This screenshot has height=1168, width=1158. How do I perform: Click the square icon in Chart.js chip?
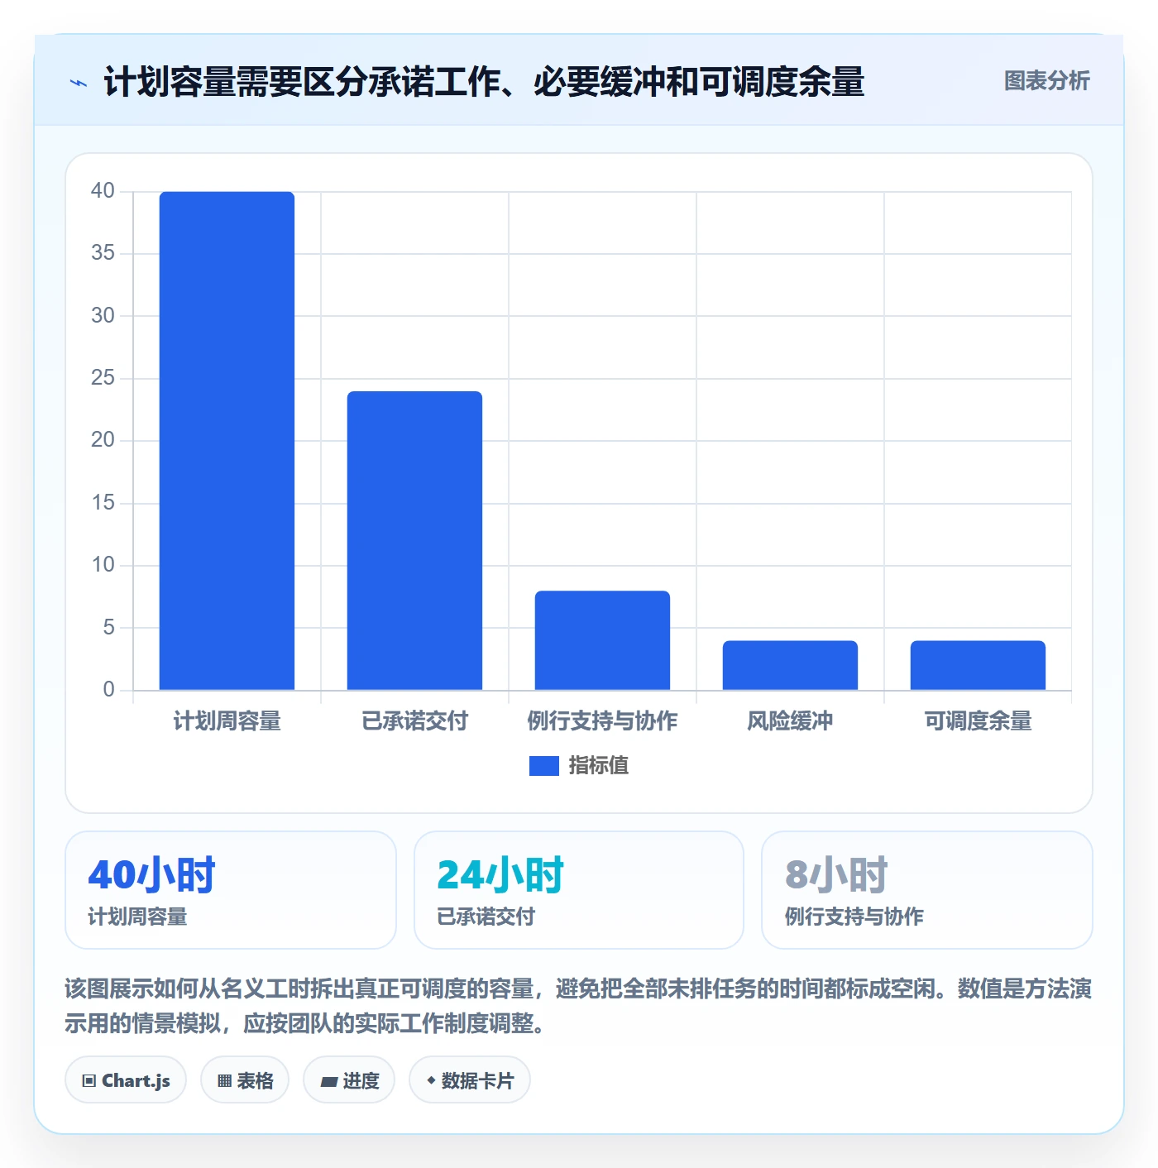(89, 1080)
